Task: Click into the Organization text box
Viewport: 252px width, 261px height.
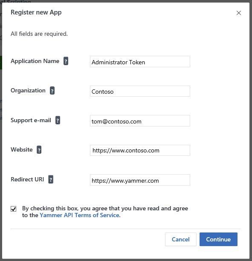Action: tap(140, 91)
